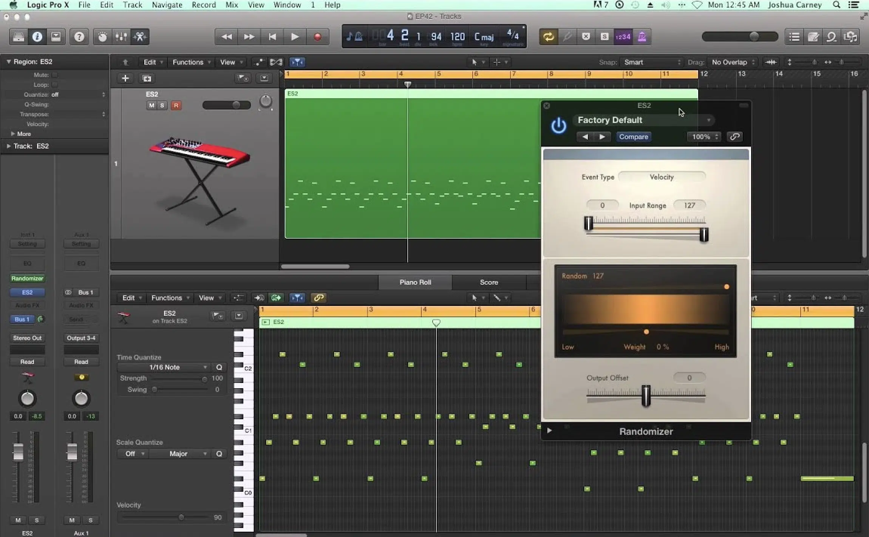Image resolution: width=869 pixels, height=537 pixels.
Task: Open the Loop Browser icon
Action: [x=832, y=37]
